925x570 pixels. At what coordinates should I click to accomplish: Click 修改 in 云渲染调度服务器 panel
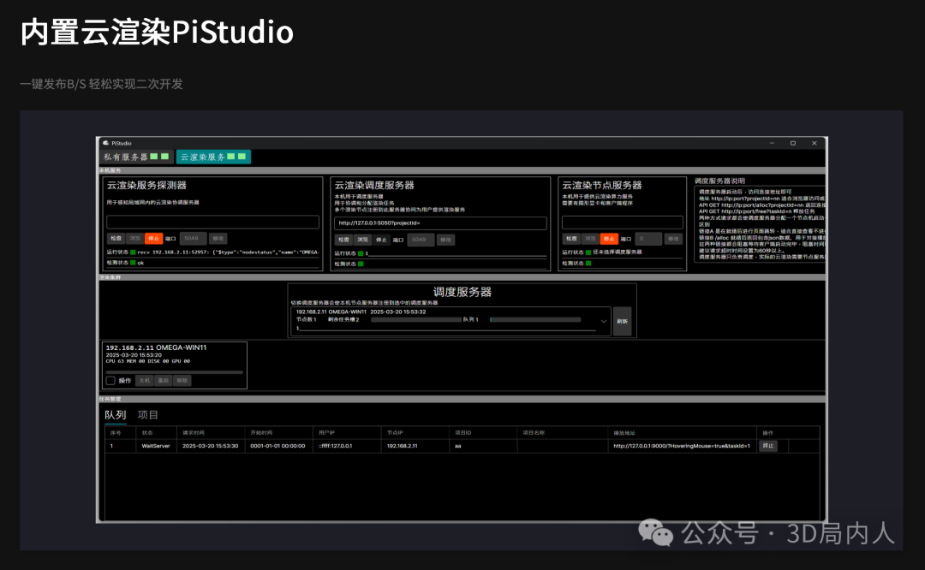[x=446, y=240]
